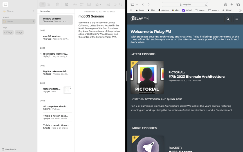
Task: Open Safari sidebar options dropdown
Action: pyautogui.click(x=137, y=5)
